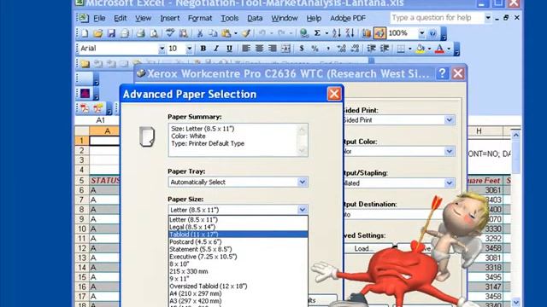
Task: Click the New blank workbook icon
Action: pyautogui.click(x=85, y=33)
